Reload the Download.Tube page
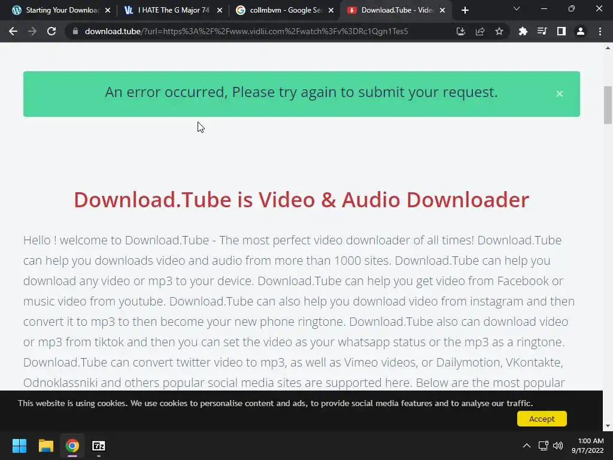 [x=51, y=31]
